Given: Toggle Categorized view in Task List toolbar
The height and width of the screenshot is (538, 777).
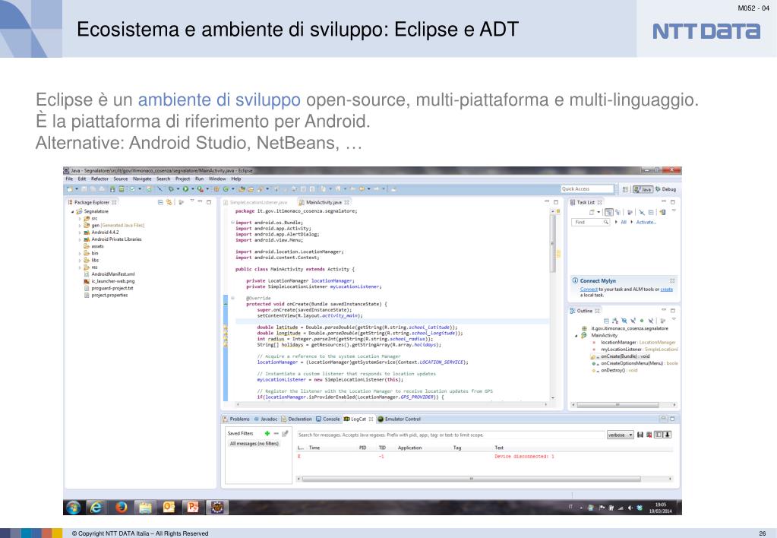Looking at the screenshot, I should click(x=609, y=212).
